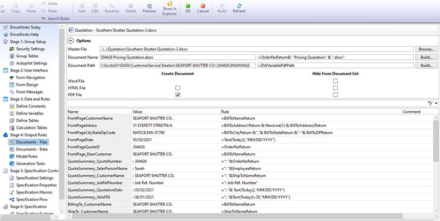The width and height of the screenshot is (440, 221).
Task: Select Stage 2: User Interface
Action: (x=29, y=70)
